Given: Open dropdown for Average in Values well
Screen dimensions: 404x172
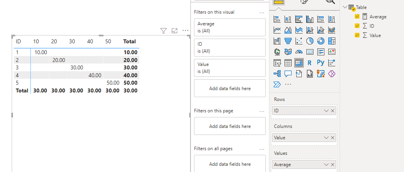Looking at the screenshot, I should pyautogui.click(x=326, y=165).
